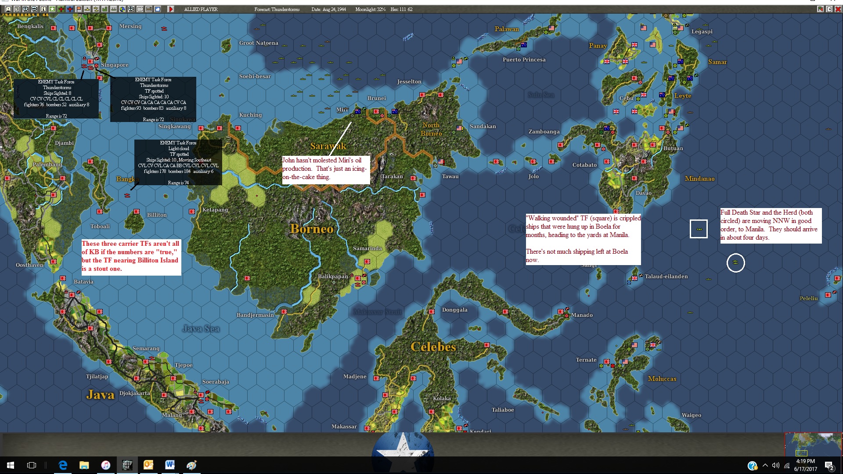
Task: Click the green factory toolbar icon
Action: [105, 9]
